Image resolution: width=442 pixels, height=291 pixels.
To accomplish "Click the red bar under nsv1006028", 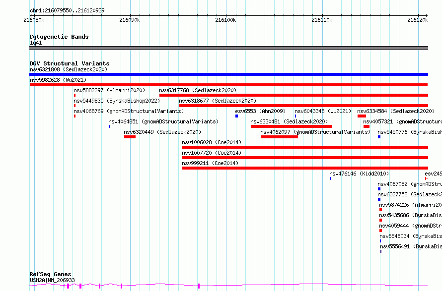I will point(305,147).
